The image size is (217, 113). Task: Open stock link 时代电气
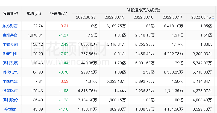click(10, 72)
